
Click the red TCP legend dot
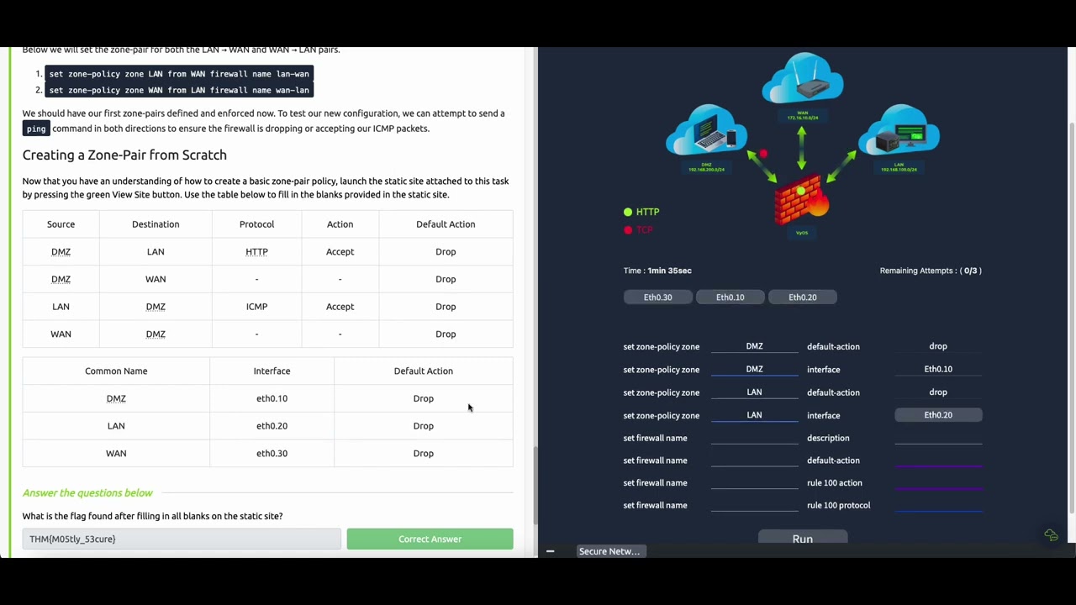628,230
